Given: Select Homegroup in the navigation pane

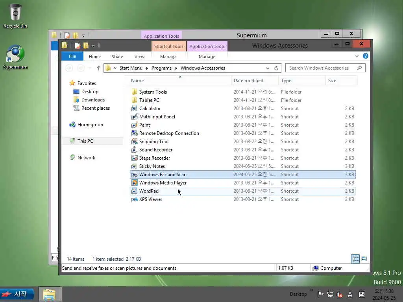Looking at the screenshot, I should [90, 125].
